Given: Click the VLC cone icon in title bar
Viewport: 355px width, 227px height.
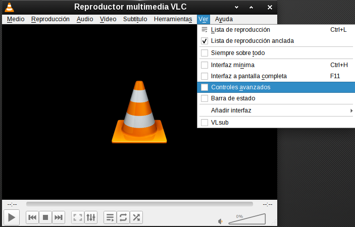Looking at the screenshot, I should coord(9,7).
